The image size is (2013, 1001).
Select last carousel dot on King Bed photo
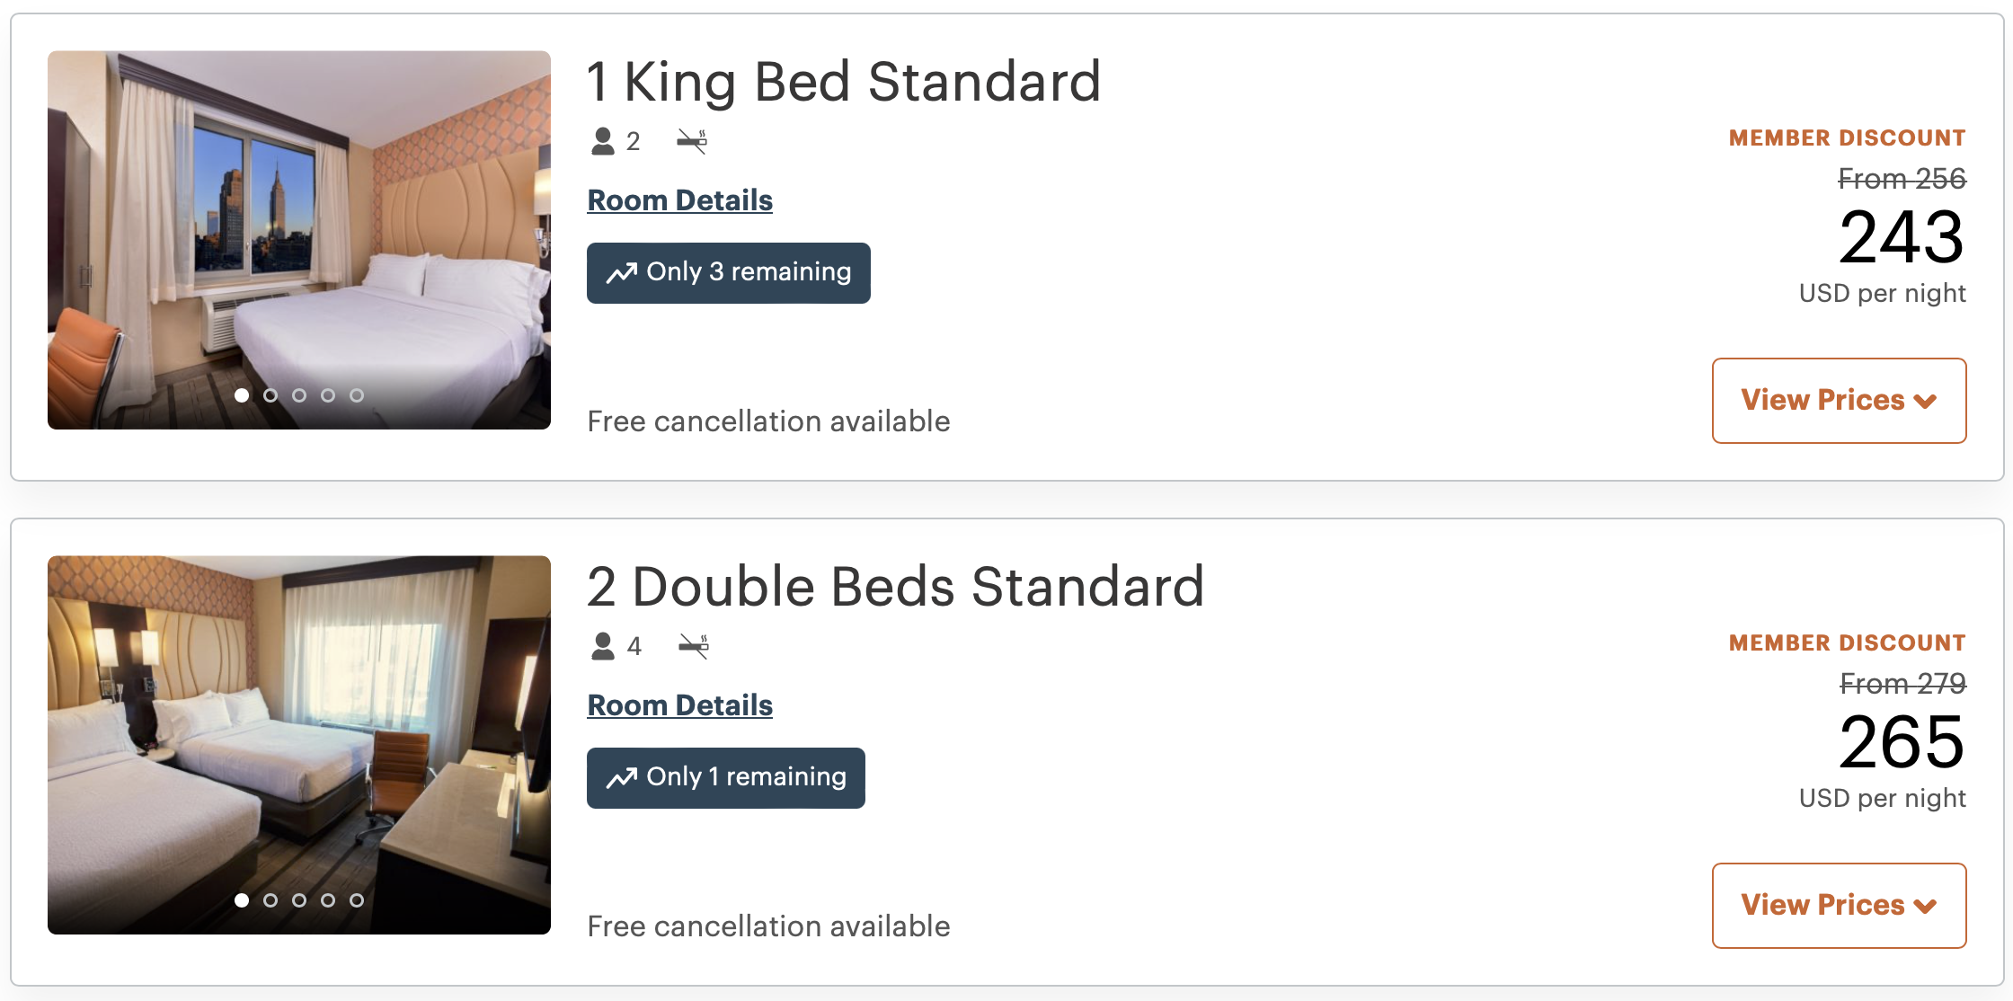tap(357, 395)
